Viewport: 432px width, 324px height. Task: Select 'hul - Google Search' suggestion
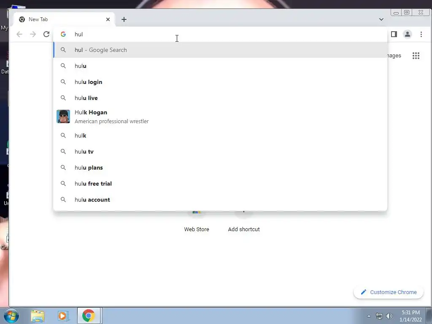pos(220,50)
